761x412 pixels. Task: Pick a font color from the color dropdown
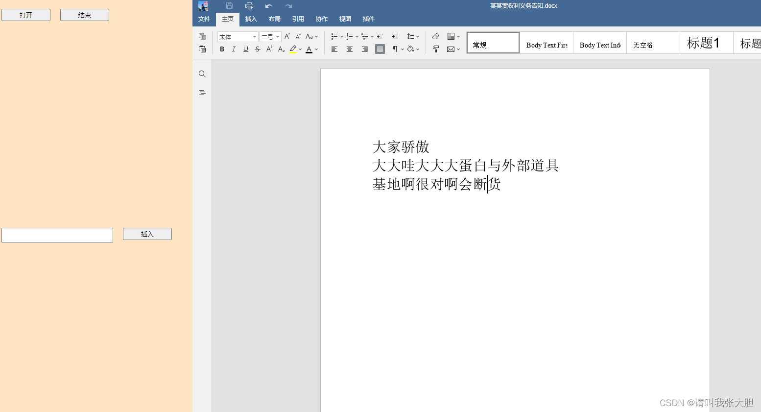click(316, 49)
